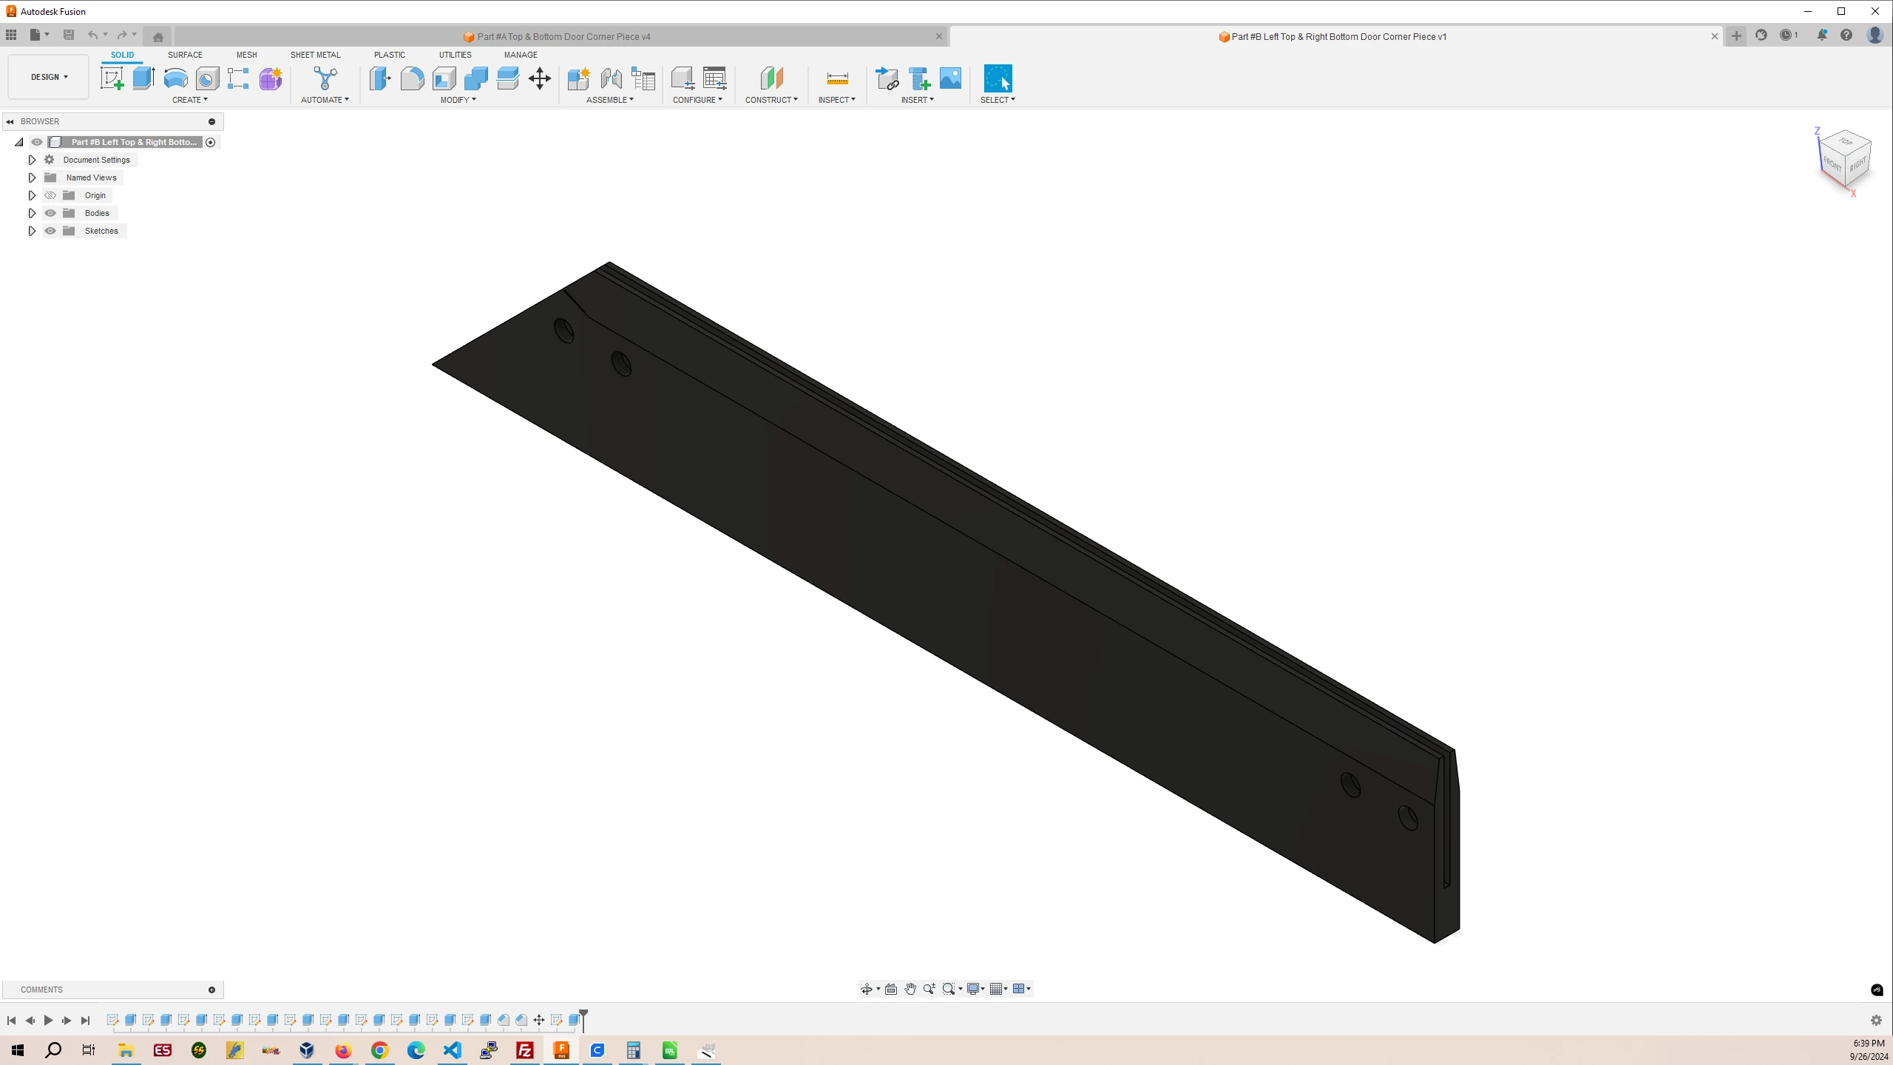Expand the Bodies tree item
1893x1065 pixels.
click(31, 212)
